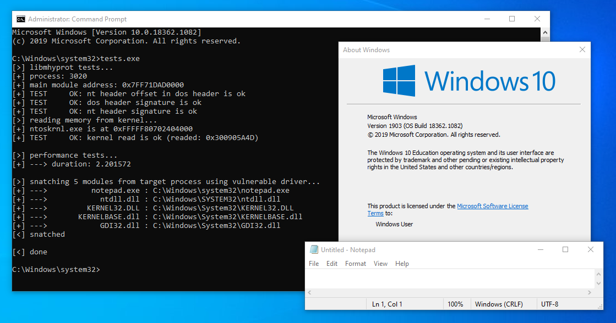This screenshot has width=616, height=323.
Task: Click the 100% zoom status in Notepad
Action: (x=455, y=304)
